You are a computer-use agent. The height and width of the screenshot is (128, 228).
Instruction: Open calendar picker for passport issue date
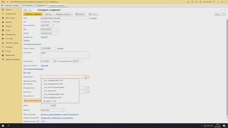[x=55, y=61]
